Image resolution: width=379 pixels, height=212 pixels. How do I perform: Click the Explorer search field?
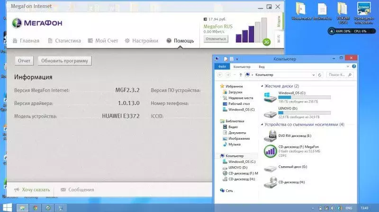(x=340, y=75)
